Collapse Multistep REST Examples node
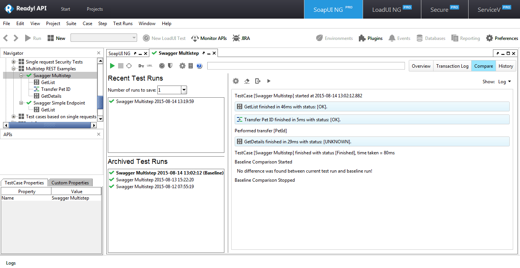Image resolution: width=520 pixels, height=268 pixels. click(x=14, y=69)
